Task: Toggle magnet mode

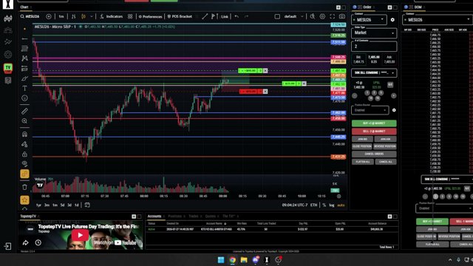Action: click(x=24, y=134)
